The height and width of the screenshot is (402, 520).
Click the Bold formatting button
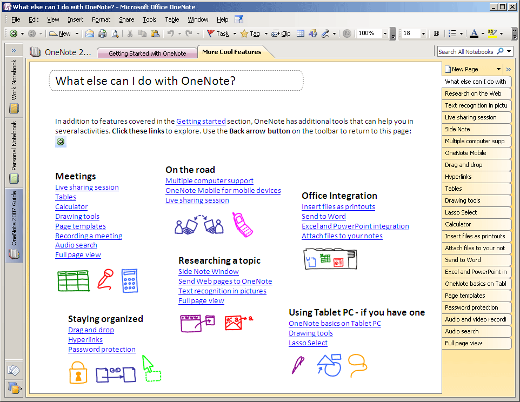(436, 33)
